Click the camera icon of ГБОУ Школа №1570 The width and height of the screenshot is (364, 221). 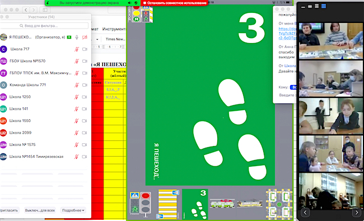(x=85, y=61)
